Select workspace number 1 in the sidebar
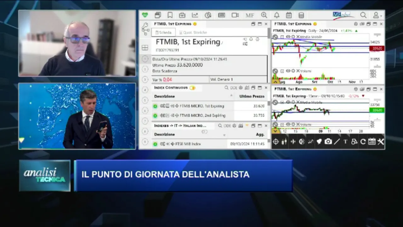 click(x=145, y=59)
